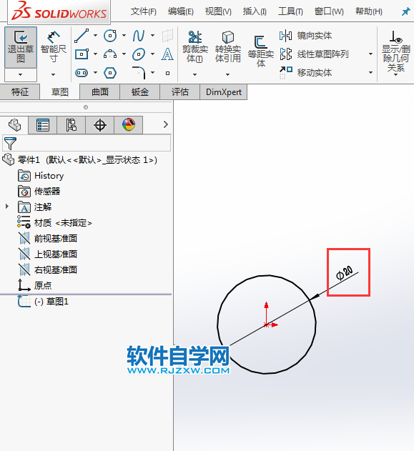Expand more manager tabs chevron

pos(165,124)
